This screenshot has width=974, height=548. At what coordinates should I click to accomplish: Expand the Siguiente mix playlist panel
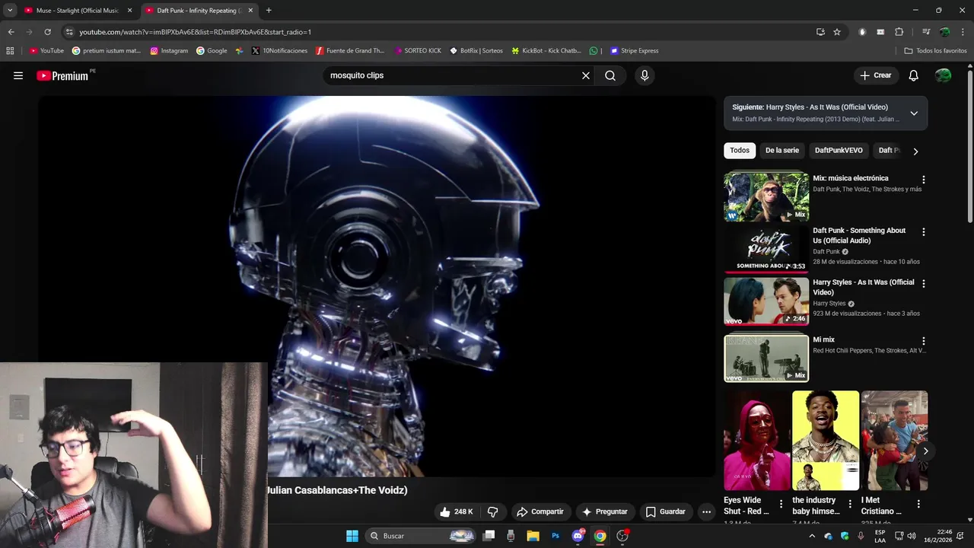tap(914, 113)
